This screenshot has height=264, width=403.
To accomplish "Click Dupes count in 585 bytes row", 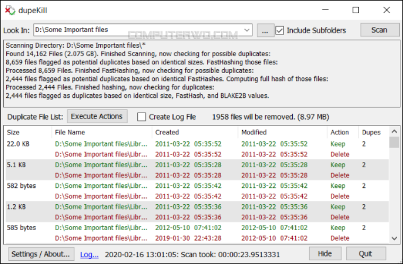I will tap(364, 227).
